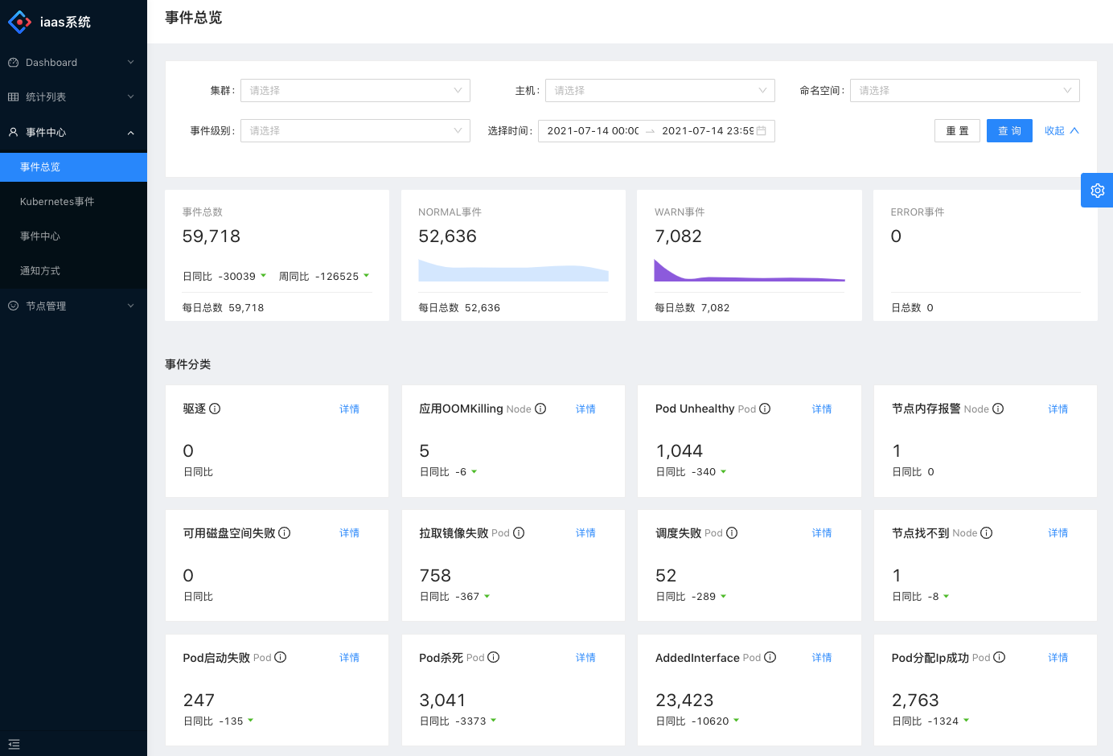This screenshot has width=1113, height=756.
Task: Show info icon next to Pod启动失败
Action: tap(281, 657)
